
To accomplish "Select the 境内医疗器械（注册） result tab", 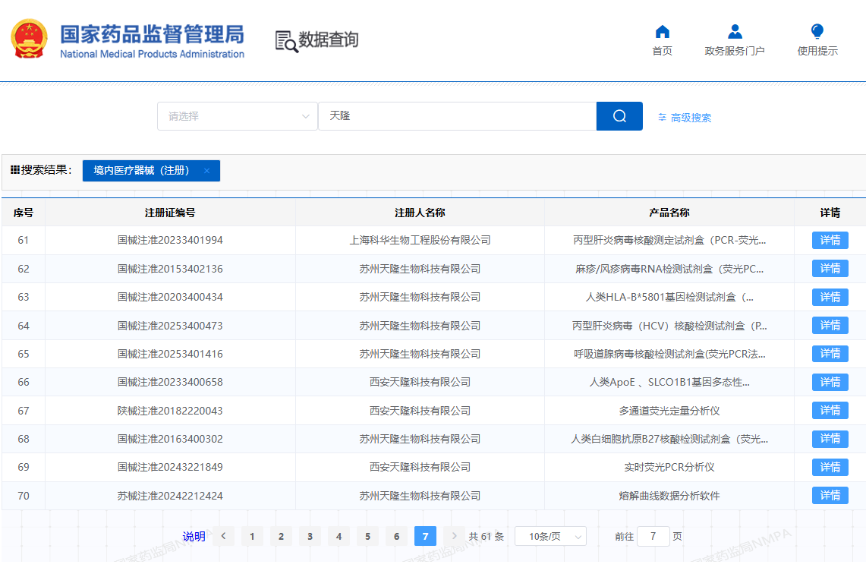I will tap(142, 171).
